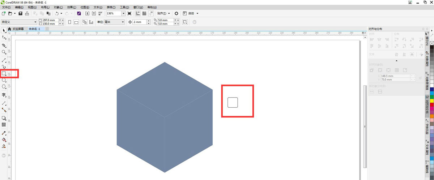Activate the Text tool (字)
This screenshot has height=180, width=434.
(4, 95)
